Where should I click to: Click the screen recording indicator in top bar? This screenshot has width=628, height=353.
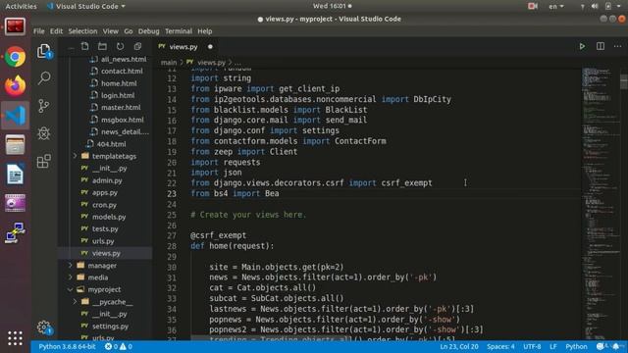click(533, 6)
